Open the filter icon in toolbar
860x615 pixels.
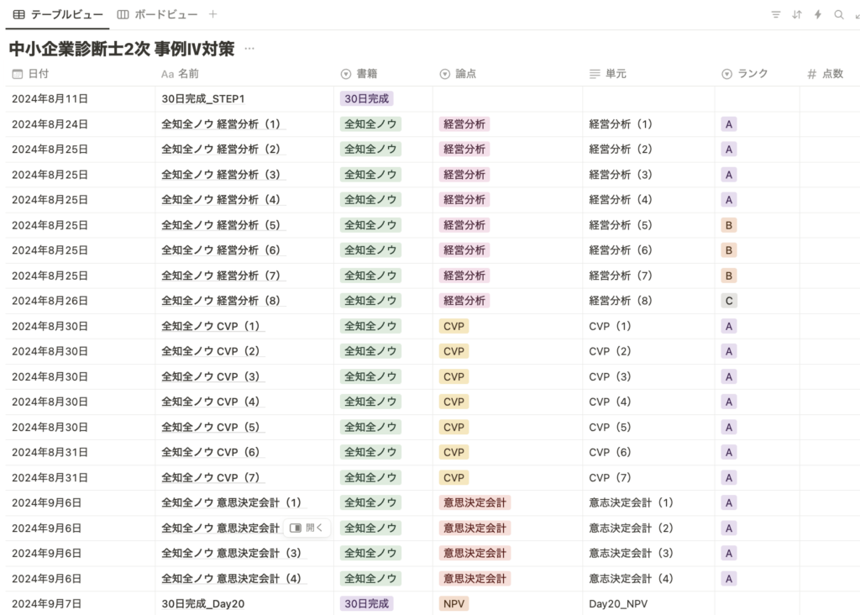tap(775, 15)
